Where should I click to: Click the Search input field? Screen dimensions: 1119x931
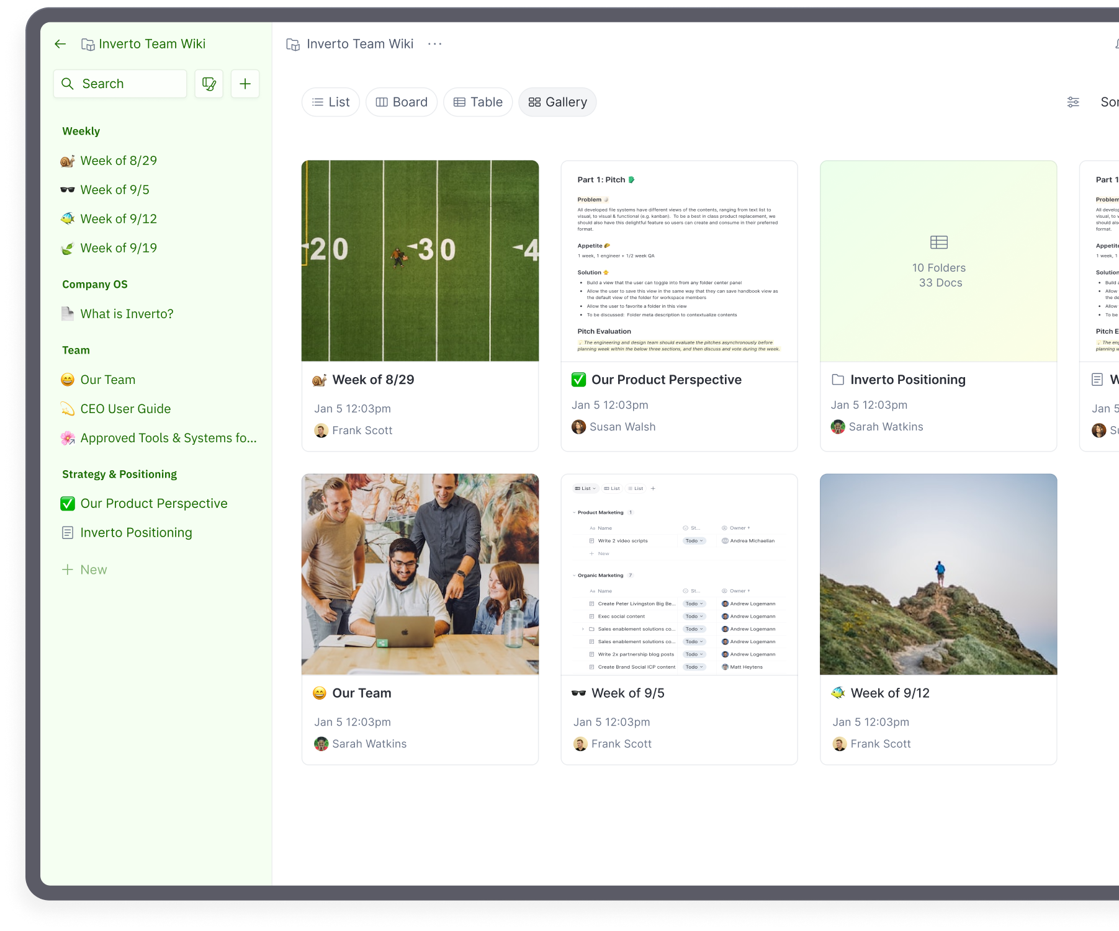click(120, 84)
